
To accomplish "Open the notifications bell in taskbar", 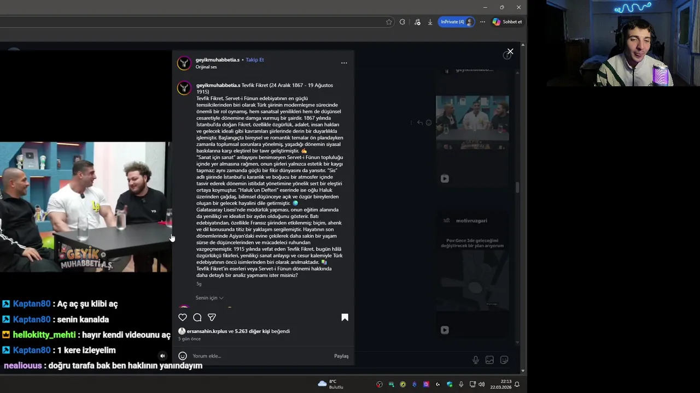I will [x=517, y=384].
